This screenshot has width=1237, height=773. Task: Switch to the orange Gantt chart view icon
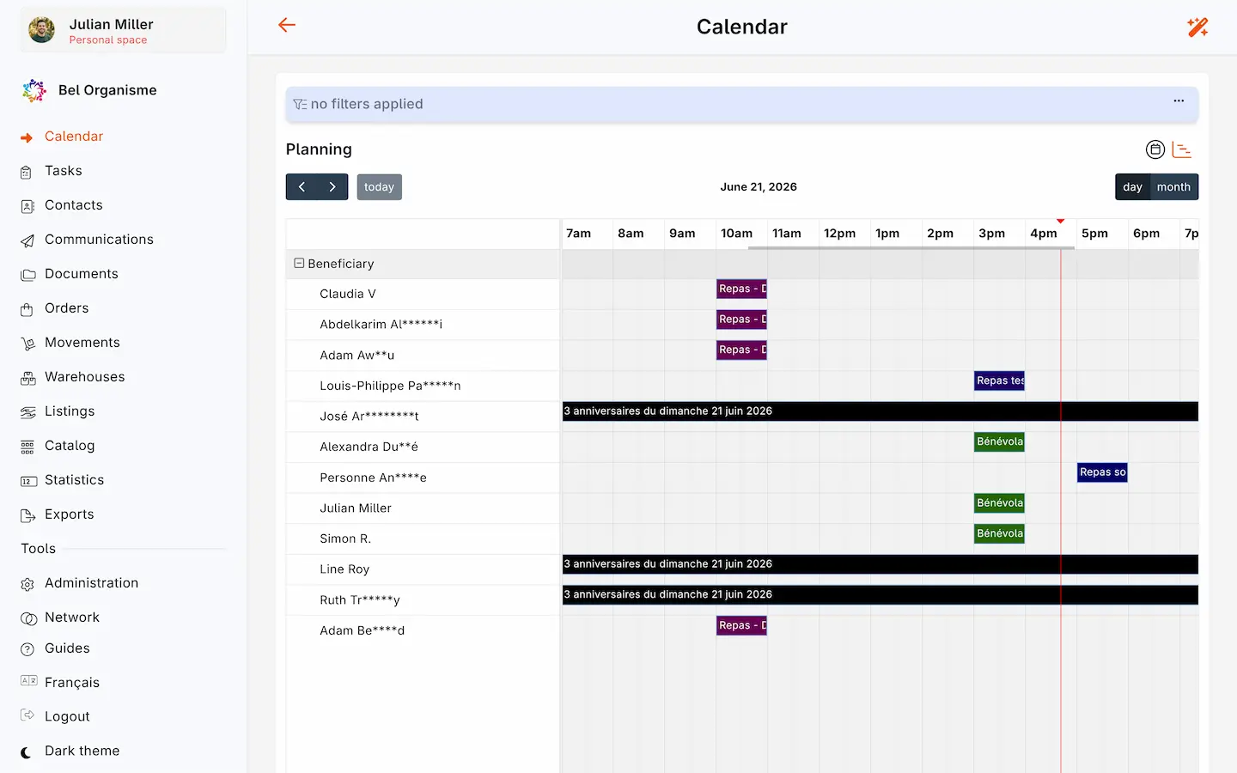click(1182, 149)
